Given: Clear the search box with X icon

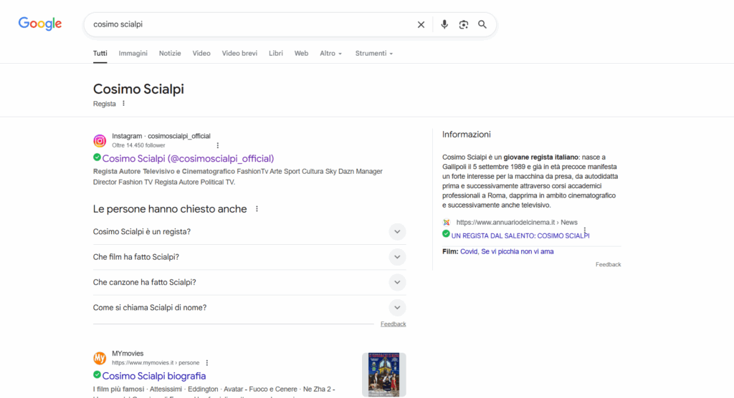Looking at the screenshot, I should coord(421,24).
